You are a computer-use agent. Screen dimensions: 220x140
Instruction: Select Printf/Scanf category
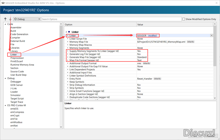(x=17, y=61)
